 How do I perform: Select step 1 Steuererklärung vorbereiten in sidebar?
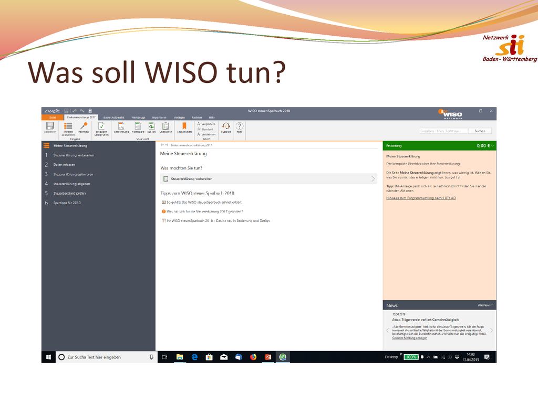[74, 155]
